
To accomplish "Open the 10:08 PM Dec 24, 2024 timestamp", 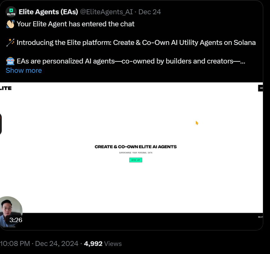I will (x=39, y=244).
